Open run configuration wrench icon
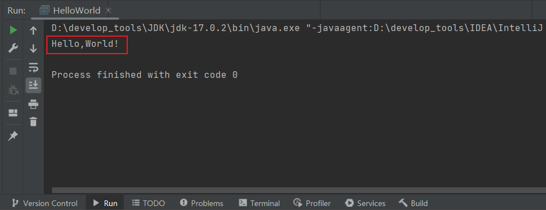The image size is (546, 210). [x=13, y=49]
